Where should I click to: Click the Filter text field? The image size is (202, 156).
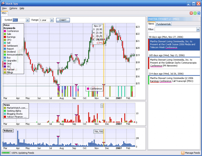coord(176,29)
